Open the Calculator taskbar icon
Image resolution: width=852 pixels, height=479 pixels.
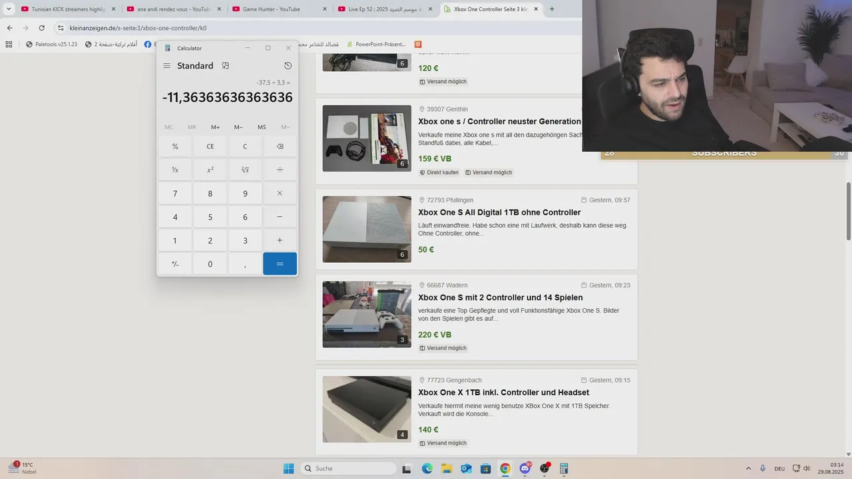pos(564,468)
